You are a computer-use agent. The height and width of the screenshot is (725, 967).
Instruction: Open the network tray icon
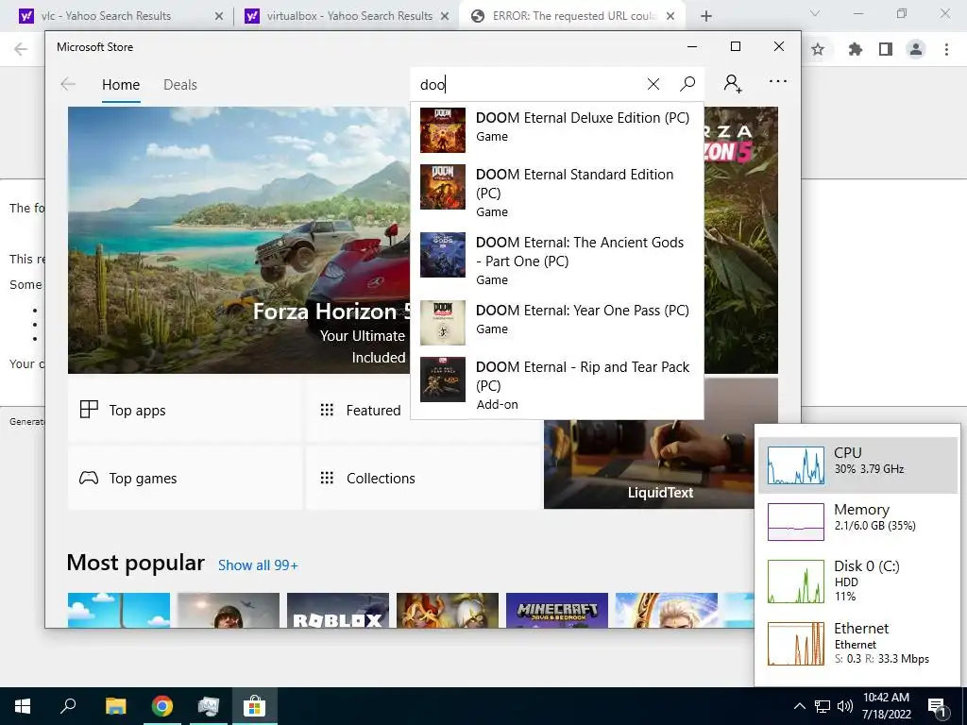click(823, 706)
